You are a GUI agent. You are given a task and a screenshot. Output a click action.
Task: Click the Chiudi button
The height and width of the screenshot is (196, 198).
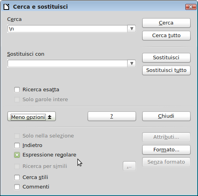coord(166,116)
